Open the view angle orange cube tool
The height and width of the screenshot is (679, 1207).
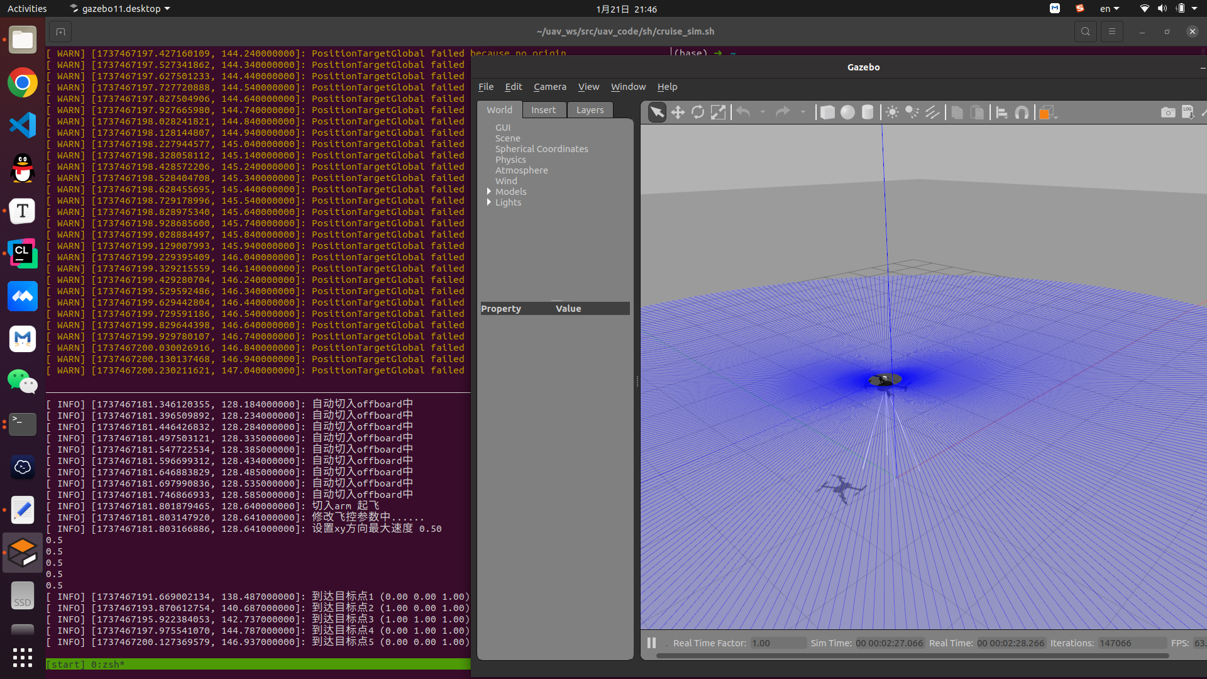[x=1047, y=112]
